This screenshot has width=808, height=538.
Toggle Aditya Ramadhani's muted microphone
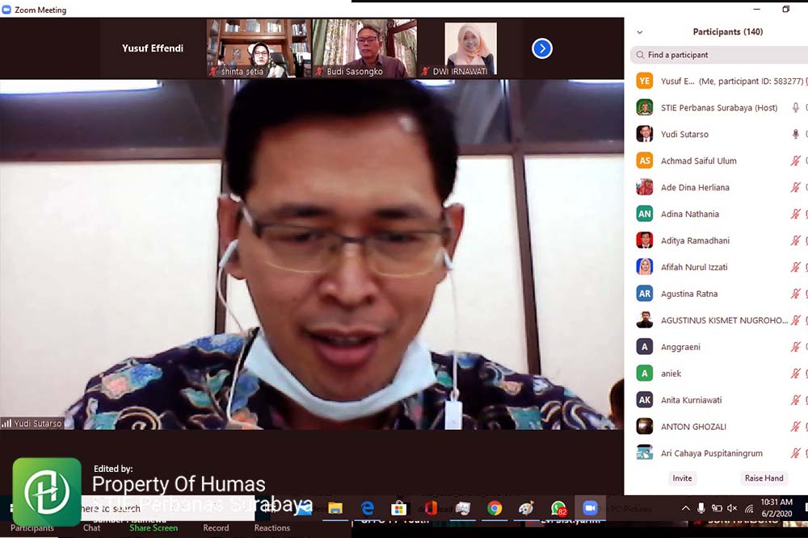796,240
